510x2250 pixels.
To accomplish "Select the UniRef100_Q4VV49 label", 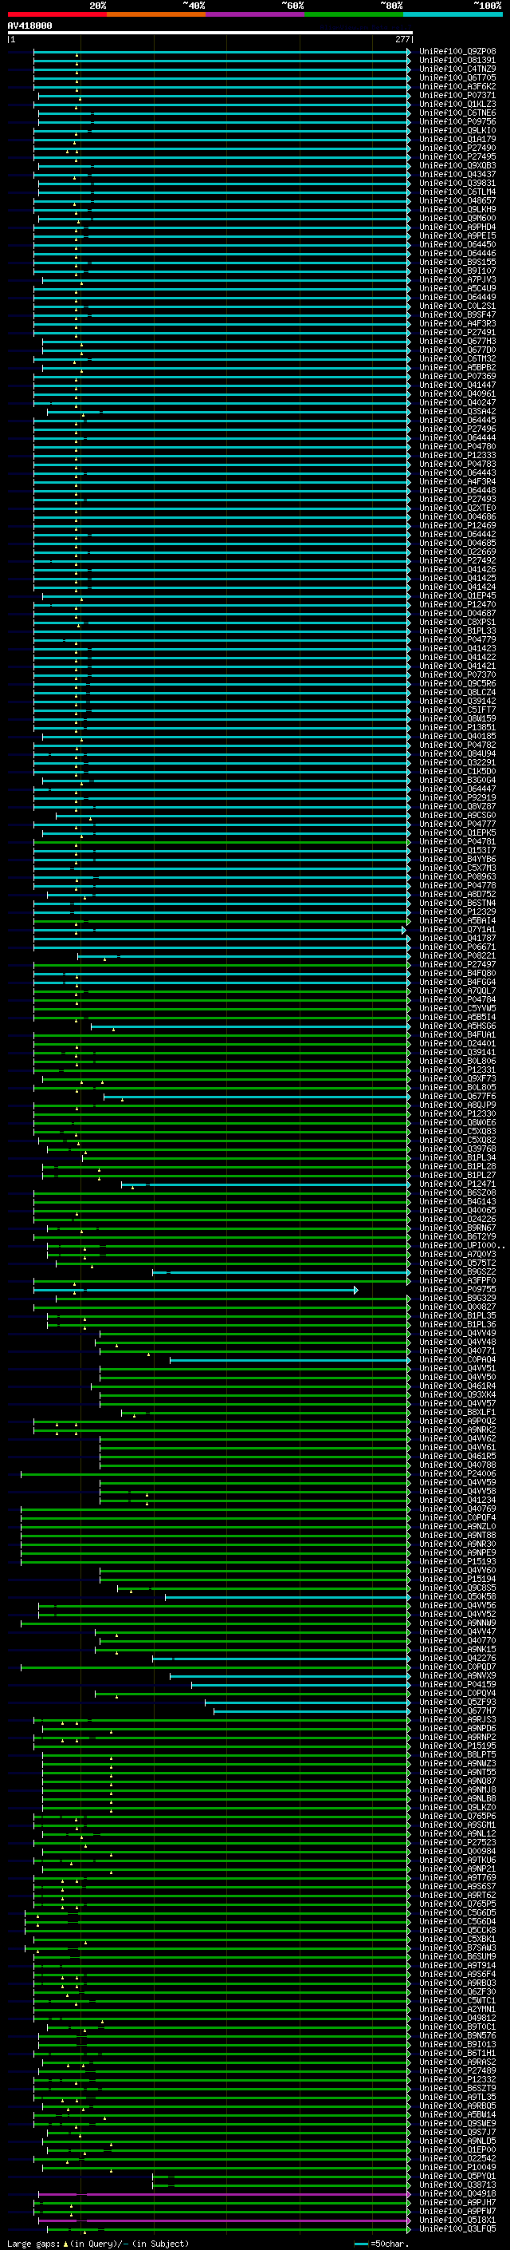I will (x=457, y=1333).
